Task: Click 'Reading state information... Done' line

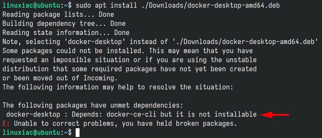Action: [66, 33]
